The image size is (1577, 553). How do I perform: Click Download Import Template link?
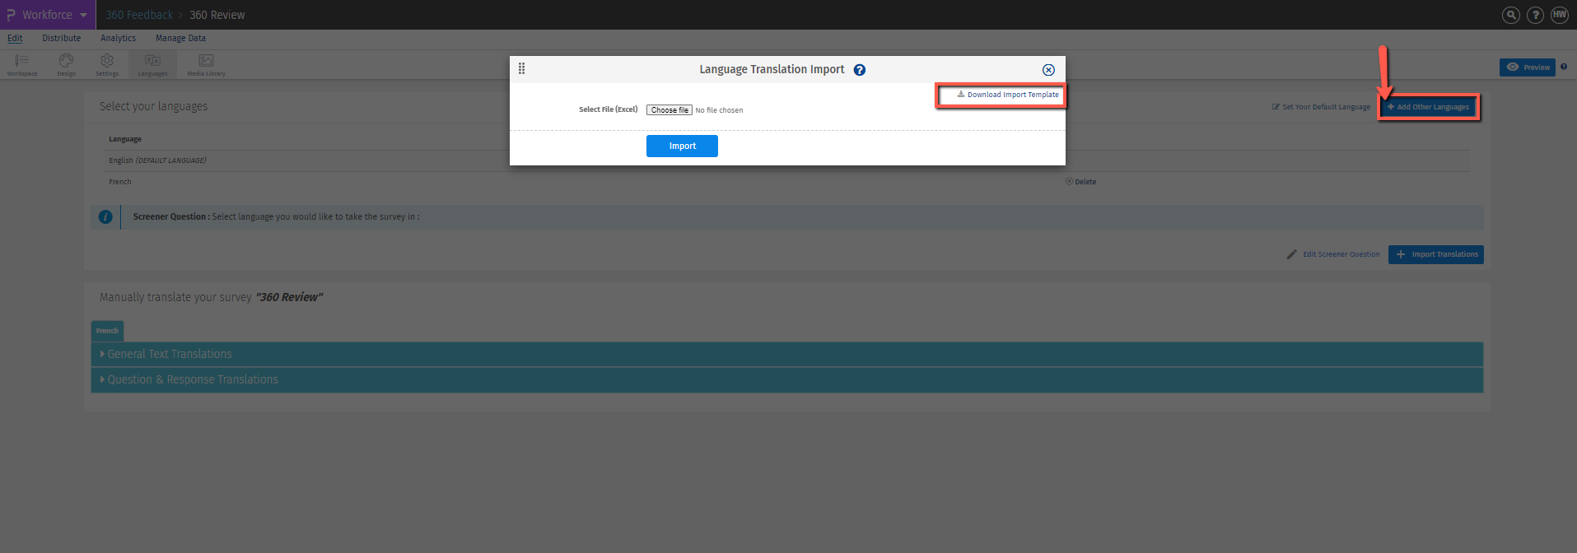coord(1008,95)
